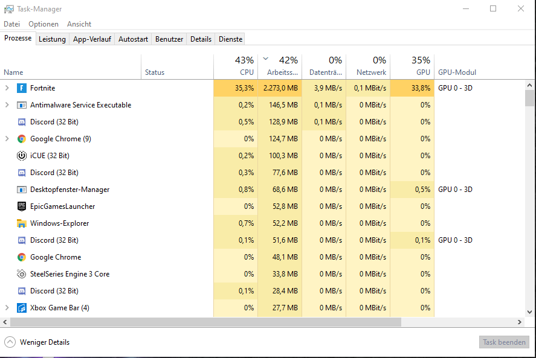
Task: Switch to the Details tab
Action: [201, 39]
